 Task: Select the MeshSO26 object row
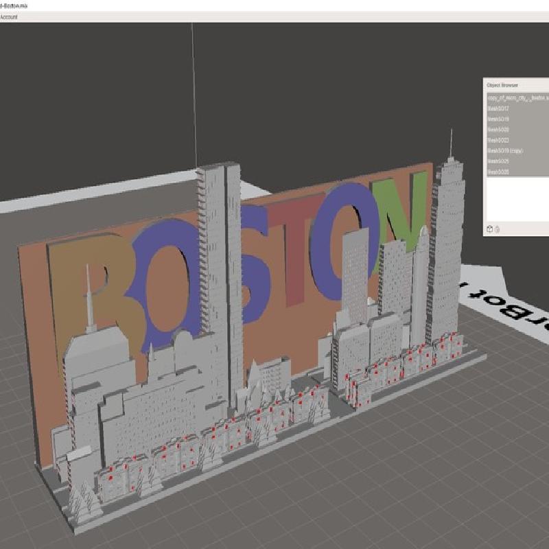[x=518, y=172]
